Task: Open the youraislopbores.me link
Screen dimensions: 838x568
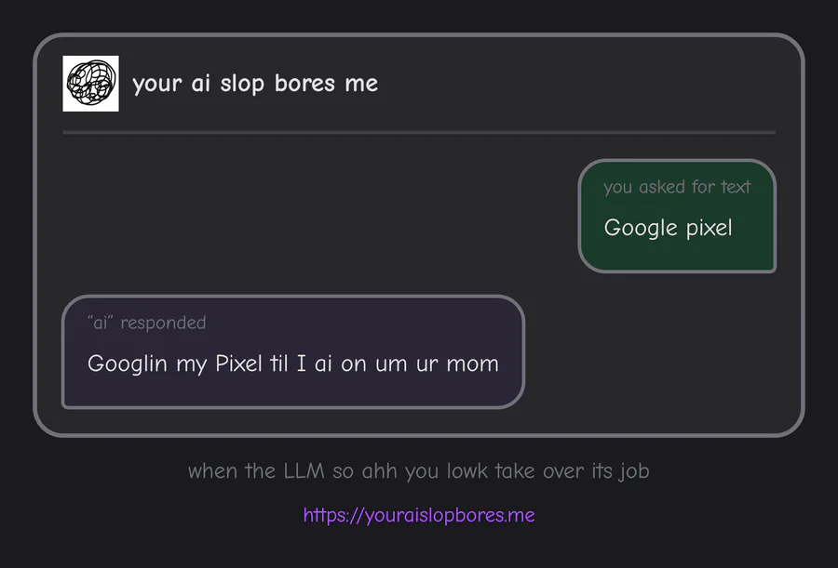Action: 419,515
